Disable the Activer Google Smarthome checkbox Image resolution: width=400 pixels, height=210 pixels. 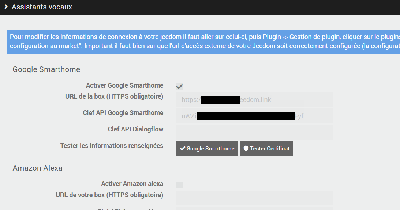(179, 87)
